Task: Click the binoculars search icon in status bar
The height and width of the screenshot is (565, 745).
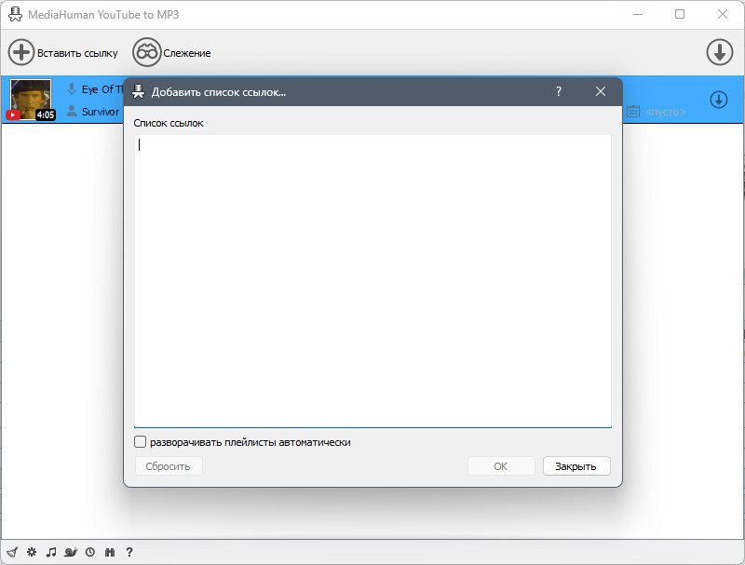Action: click(x=110, y=552)
